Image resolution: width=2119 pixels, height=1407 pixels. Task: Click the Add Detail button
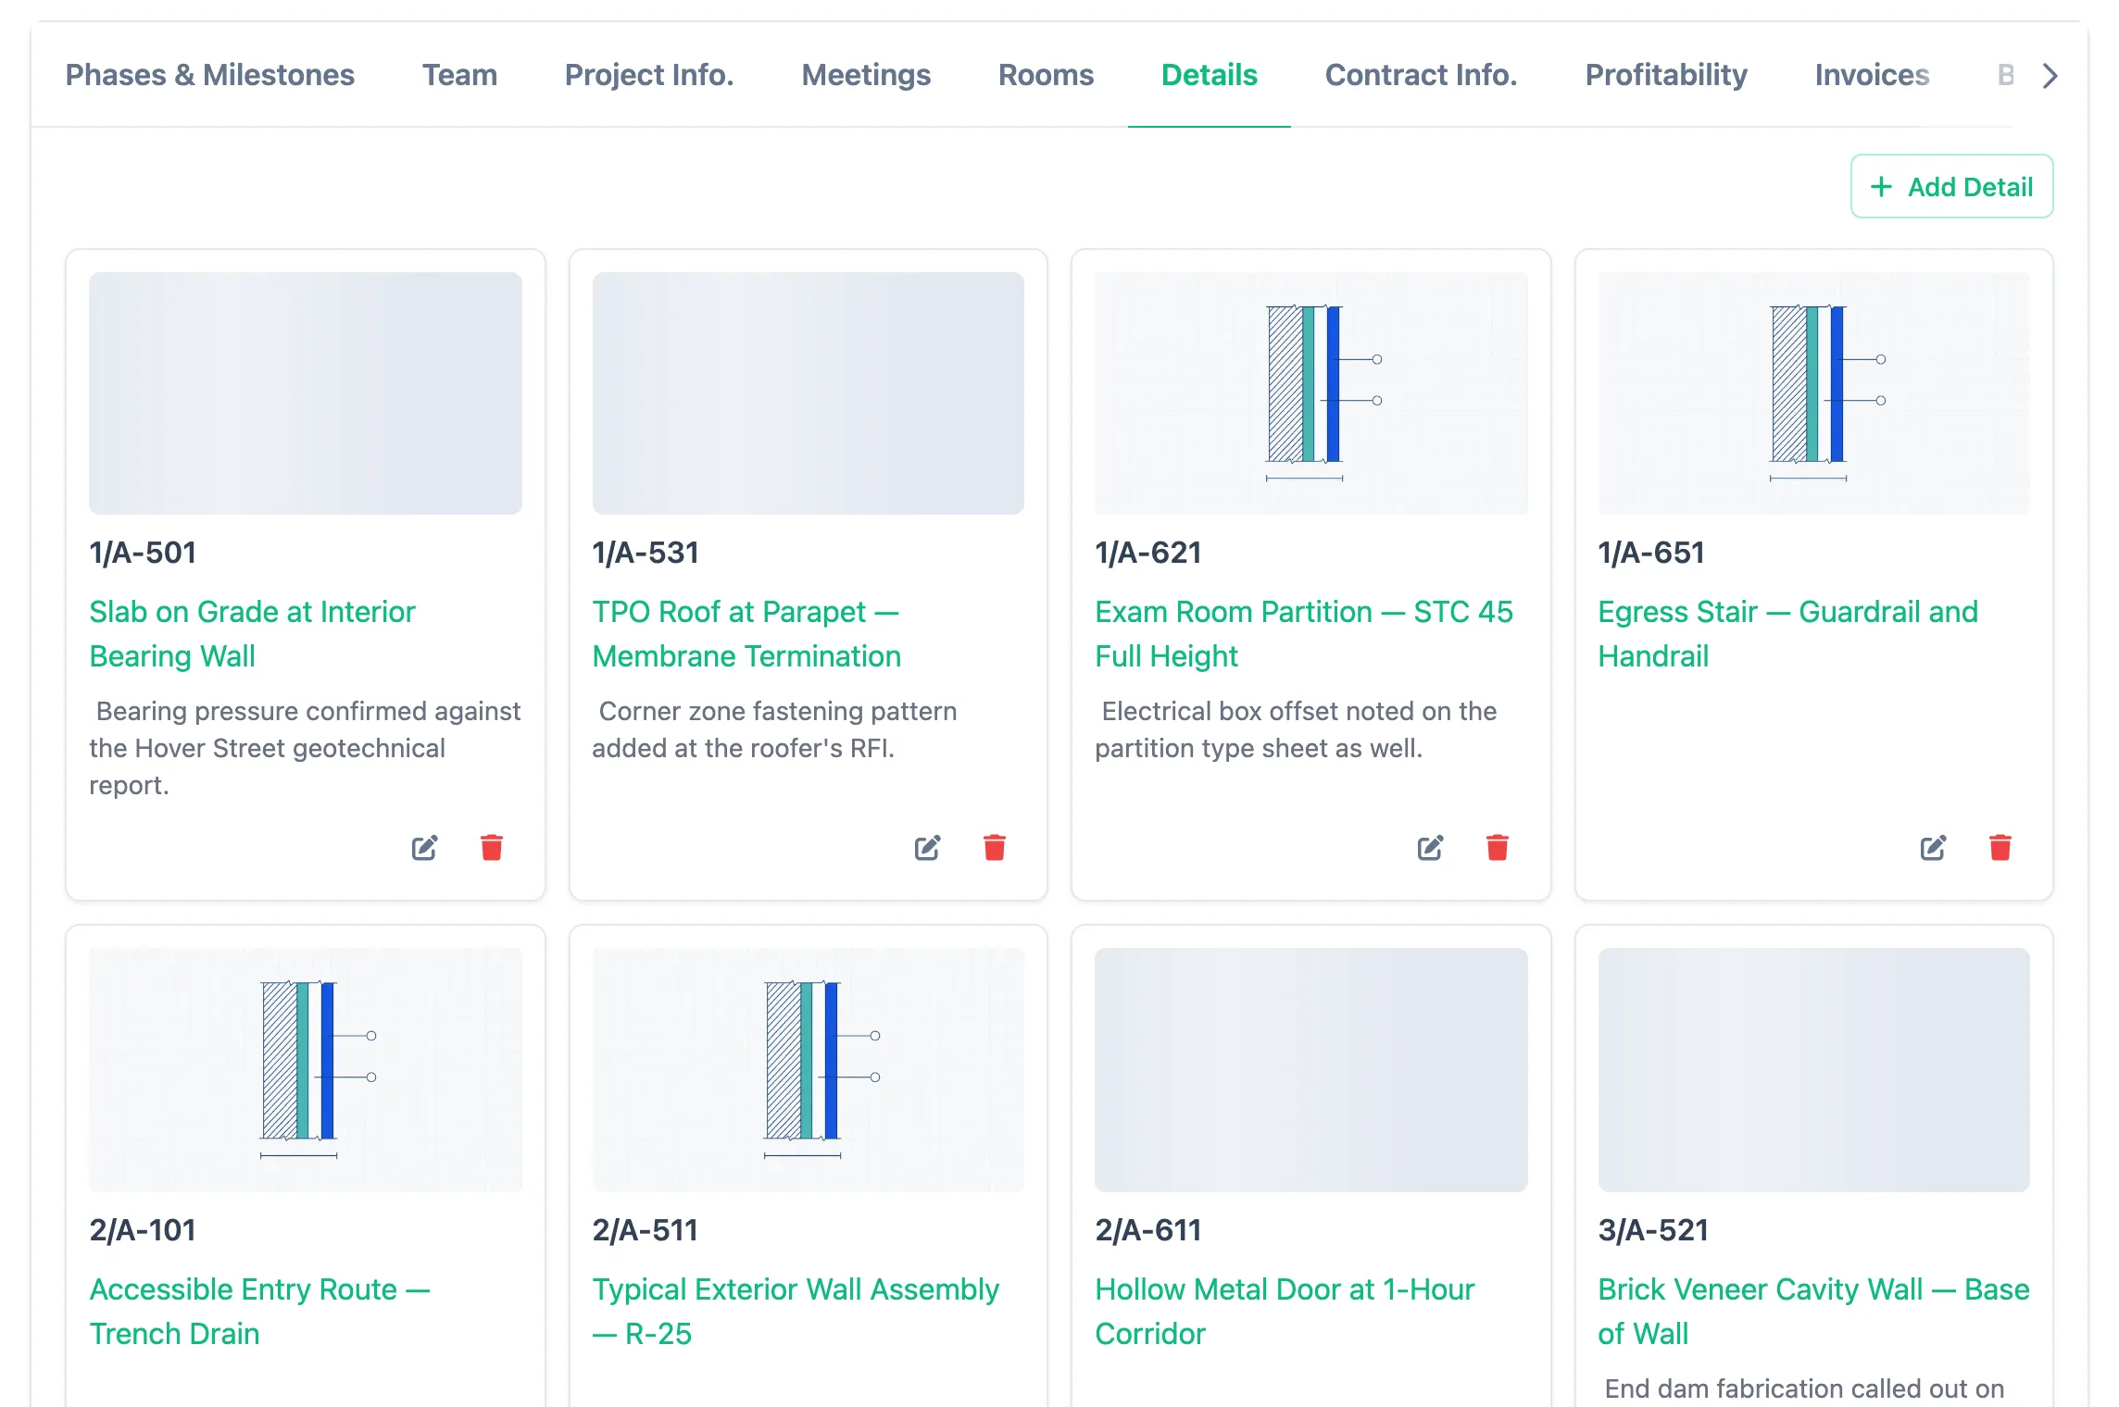coord(1952,187)
